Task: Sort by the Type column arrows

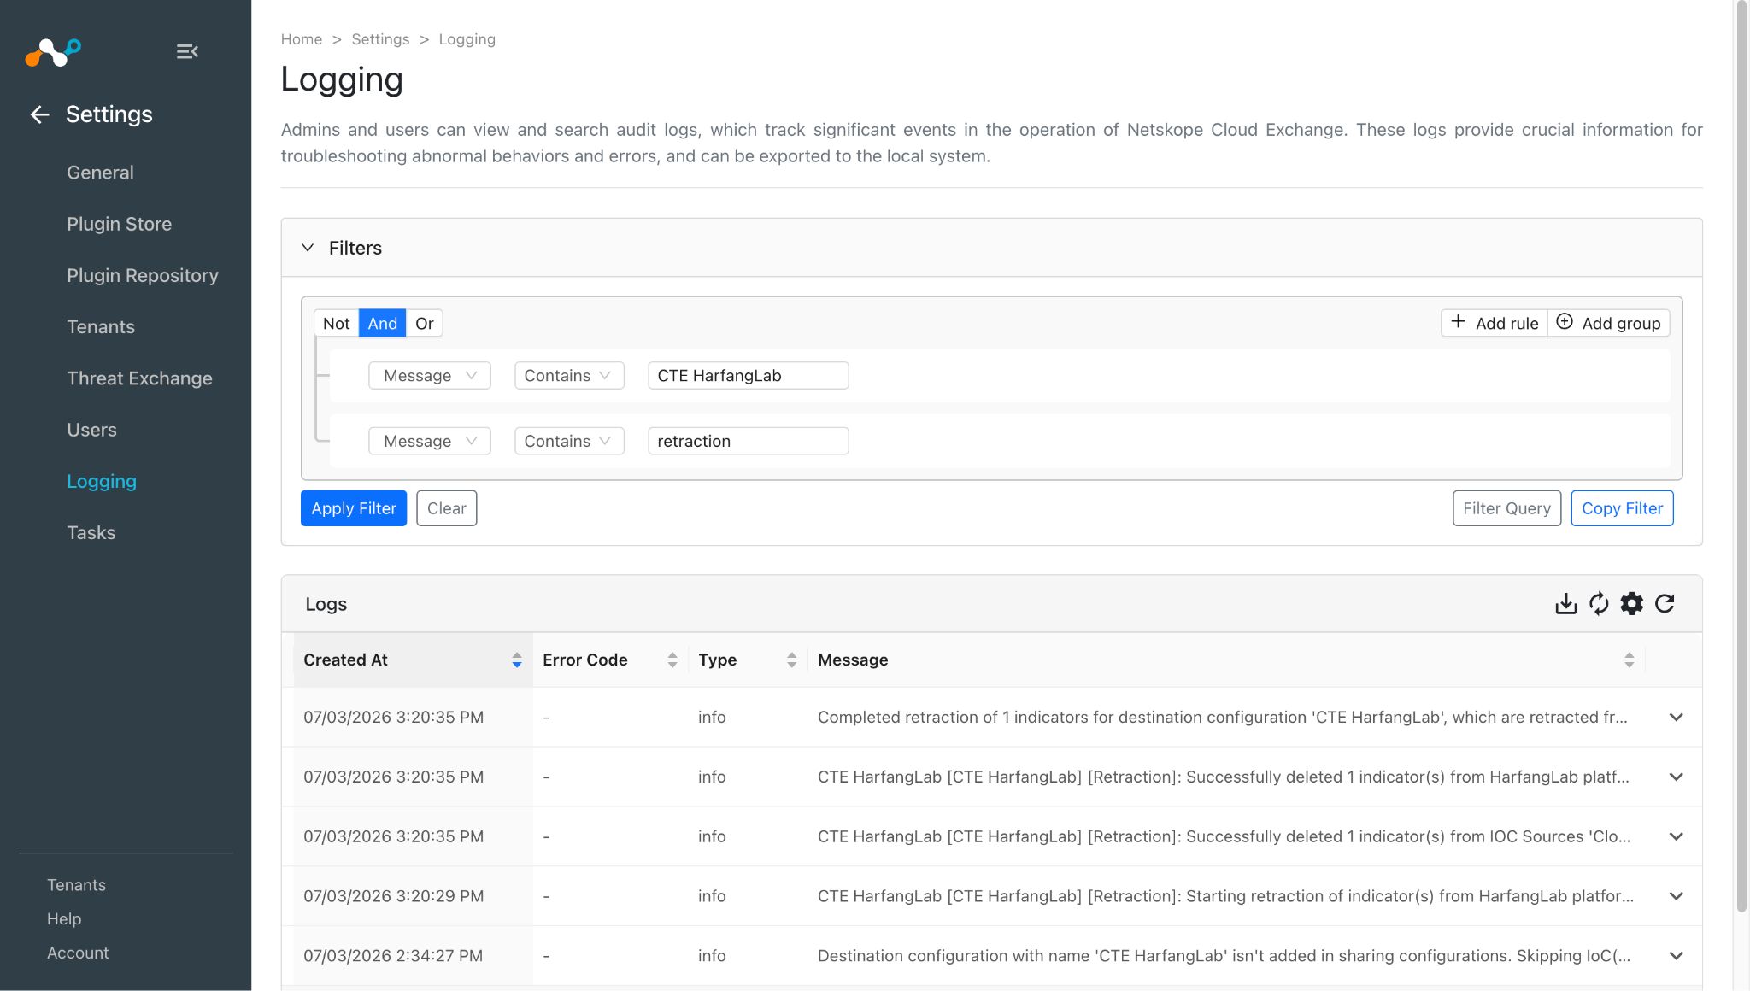Action: (792, 660)
